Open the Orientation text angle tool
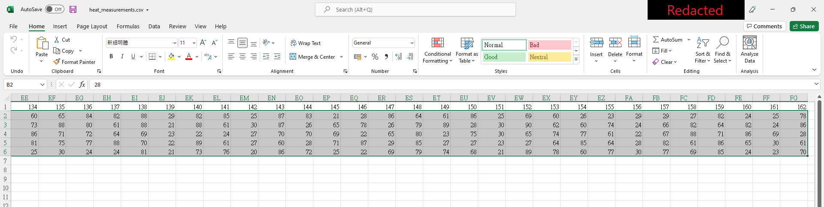This screenshot has width=824, height=207. [x=267, y=42]
